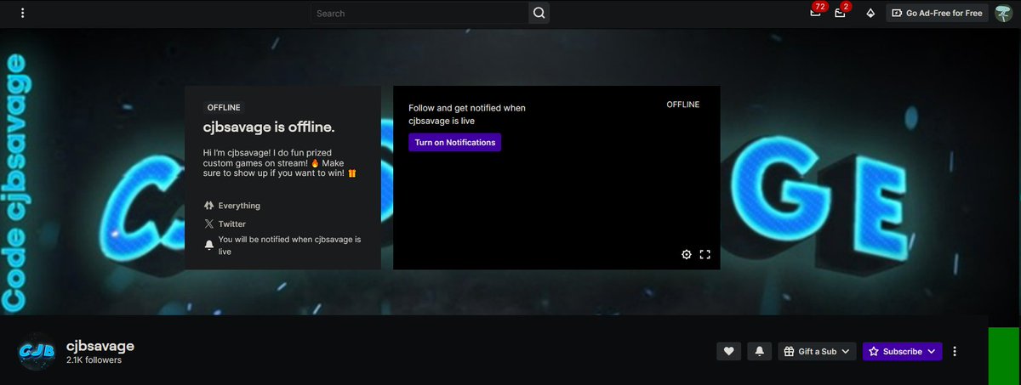Click the magnifying glass search button
The image size is (1021, 385).
539,13
